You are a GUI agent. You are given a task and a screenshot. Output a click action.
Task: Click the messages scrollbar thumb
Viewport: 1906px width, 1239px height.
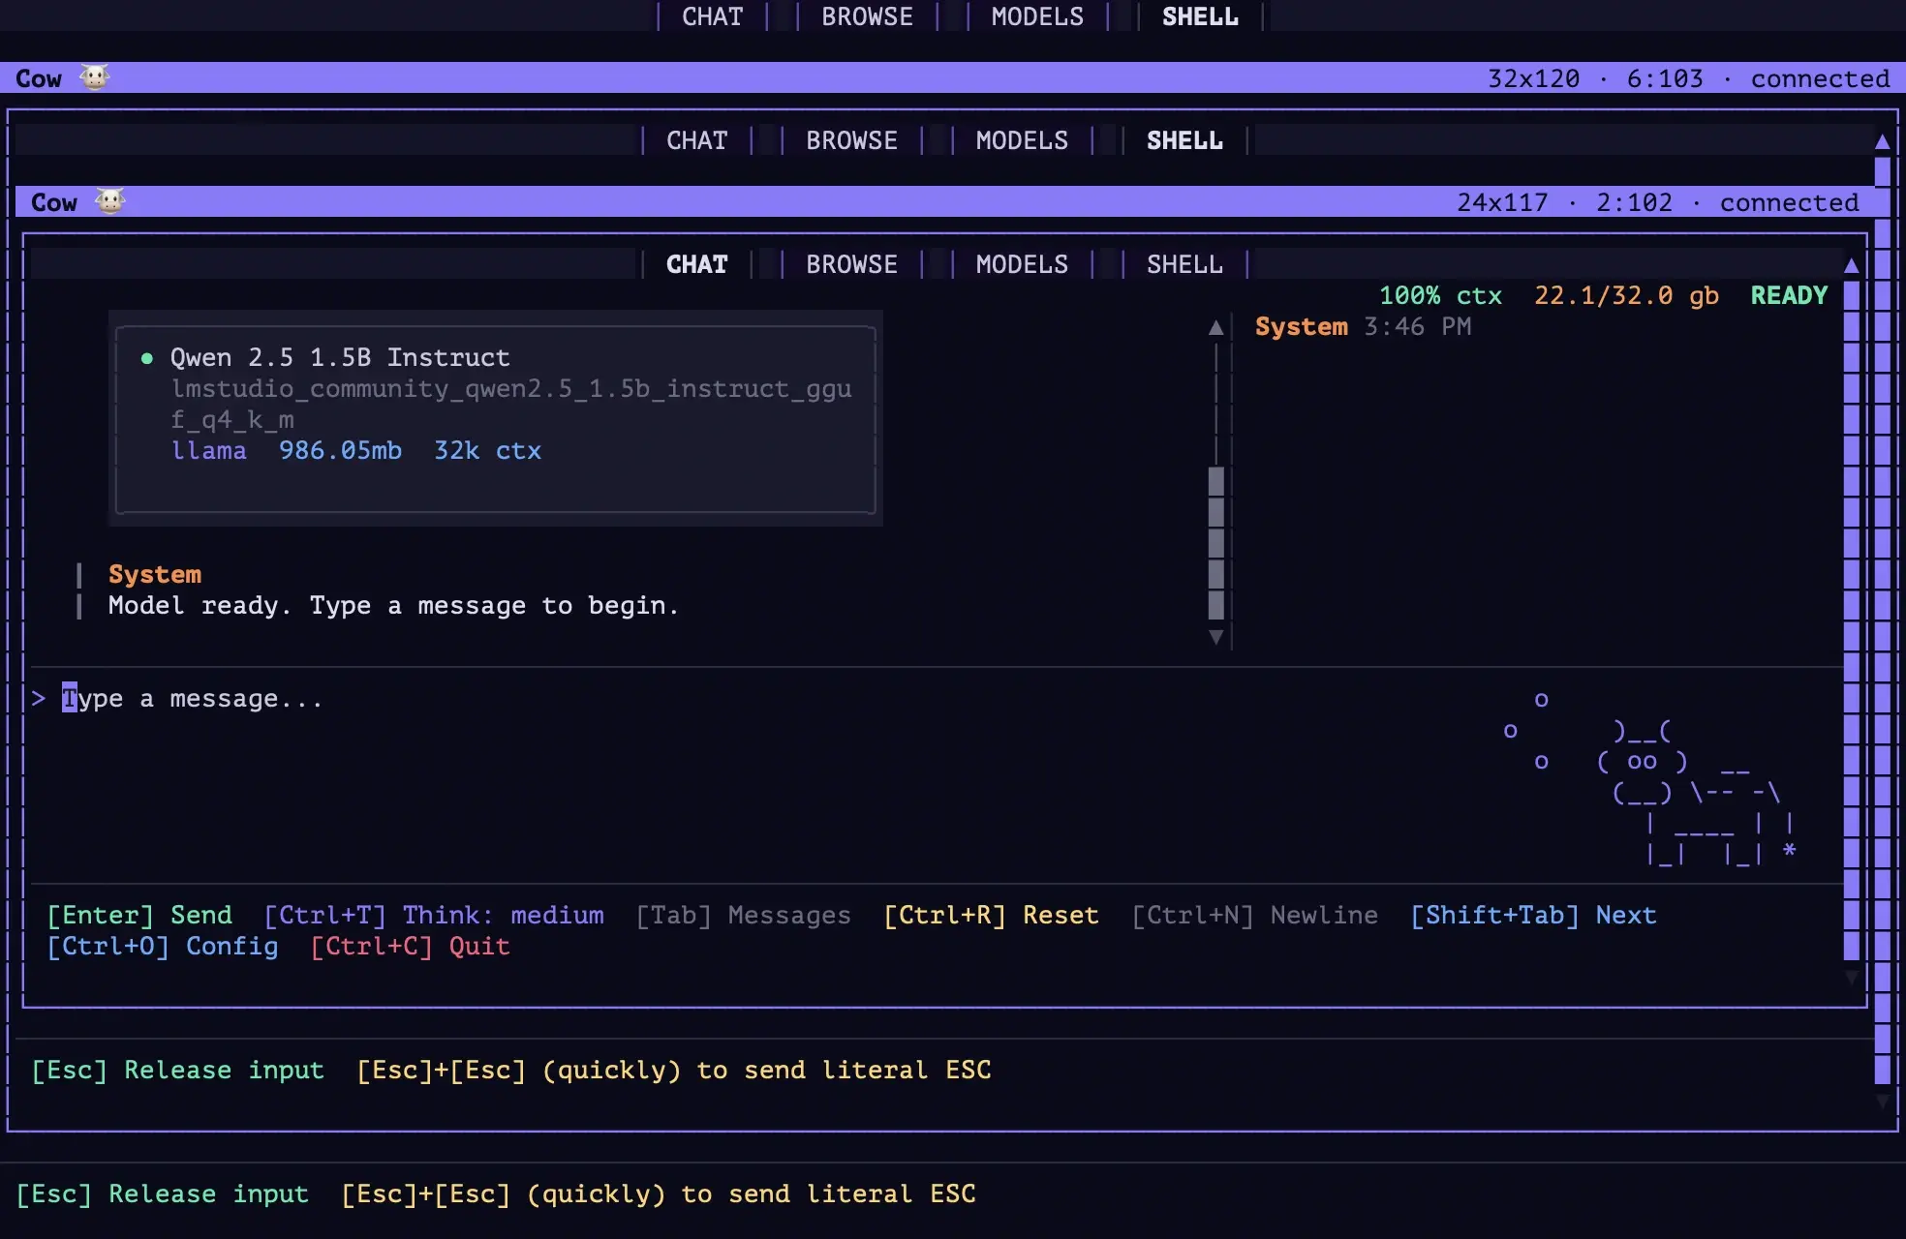click(1216, 543)
